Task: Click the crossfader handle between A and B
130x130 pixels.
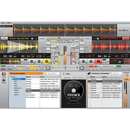Action: (65, 68)
